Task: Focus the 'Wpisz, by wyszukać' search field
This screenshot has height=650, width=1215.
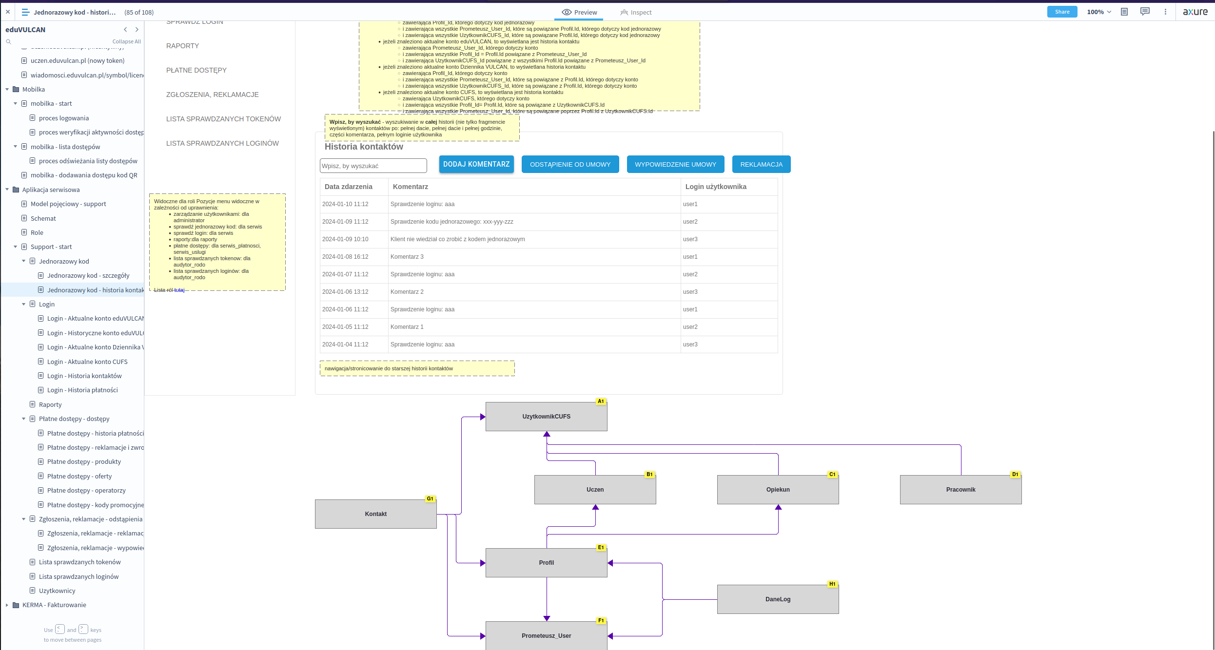Action: (x=373, y=166)
